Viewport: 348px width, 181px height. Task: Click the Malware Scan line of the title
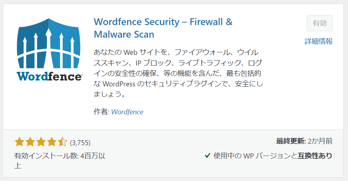click(124, 34)
